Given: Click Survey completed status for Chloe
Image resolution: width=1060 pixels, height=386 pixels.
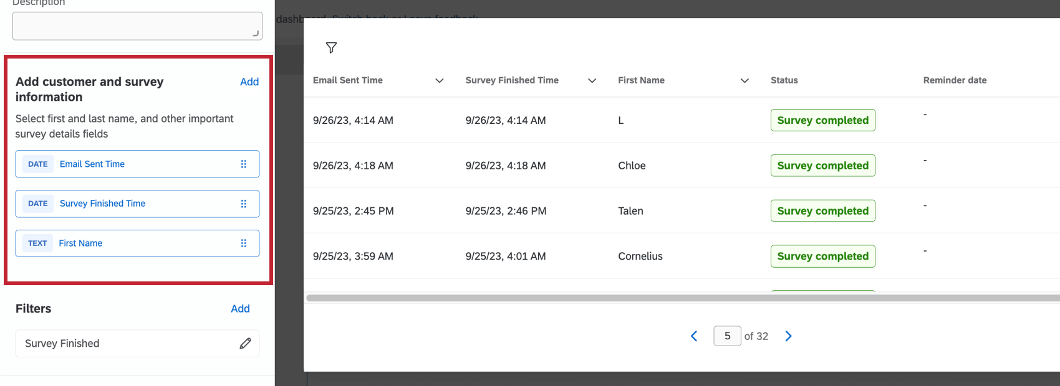Looking at the screenshot, I should tap(822, 166).
